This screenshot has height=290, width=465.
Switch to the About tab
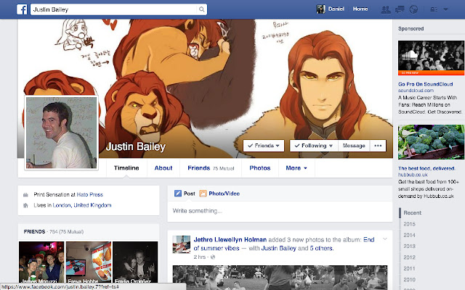163,168
